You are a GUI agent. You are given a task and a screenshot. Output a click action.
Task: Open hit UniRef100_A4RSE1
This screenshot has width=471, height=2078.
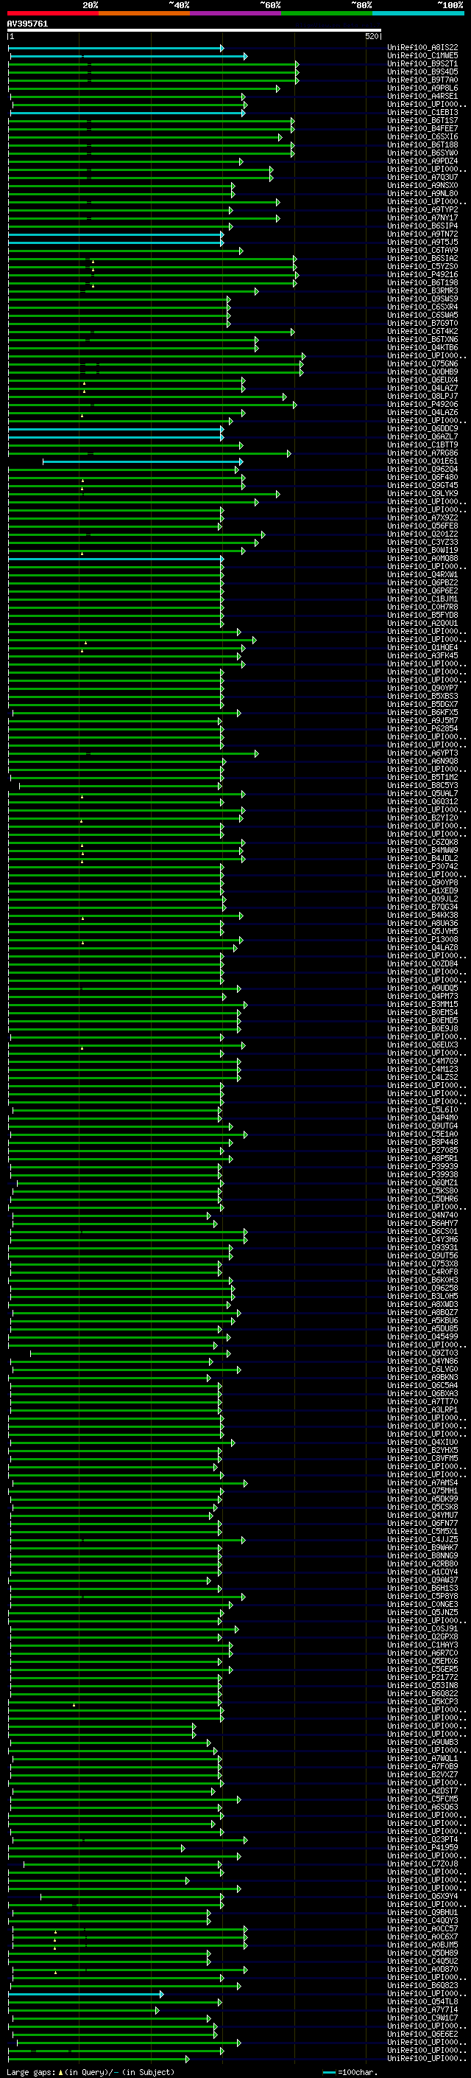click(x=422, y=96)
